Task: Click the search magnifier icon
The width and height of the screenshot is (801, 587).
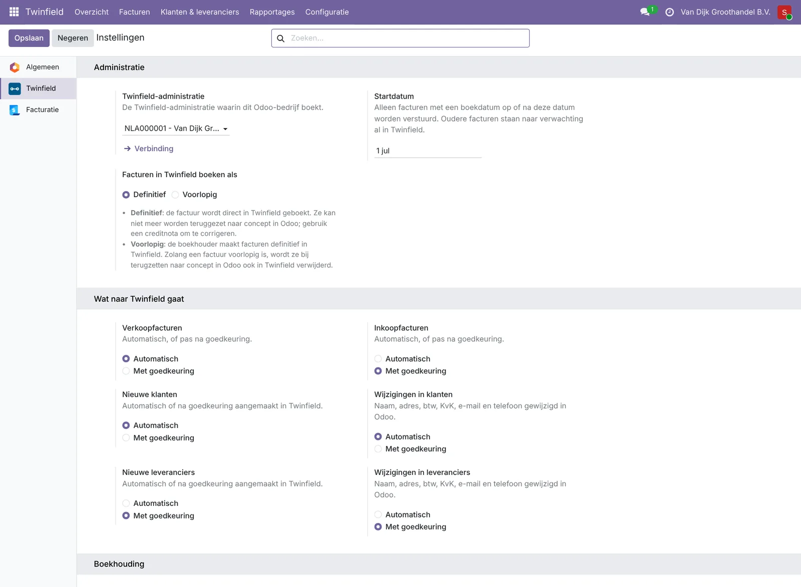Action: (x=281, y=38)
